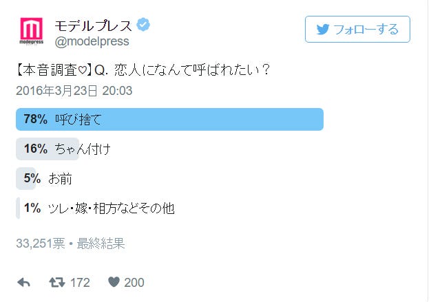Open the モデルプレス display name link
The image size is (431, 302).
coord(93,26)
